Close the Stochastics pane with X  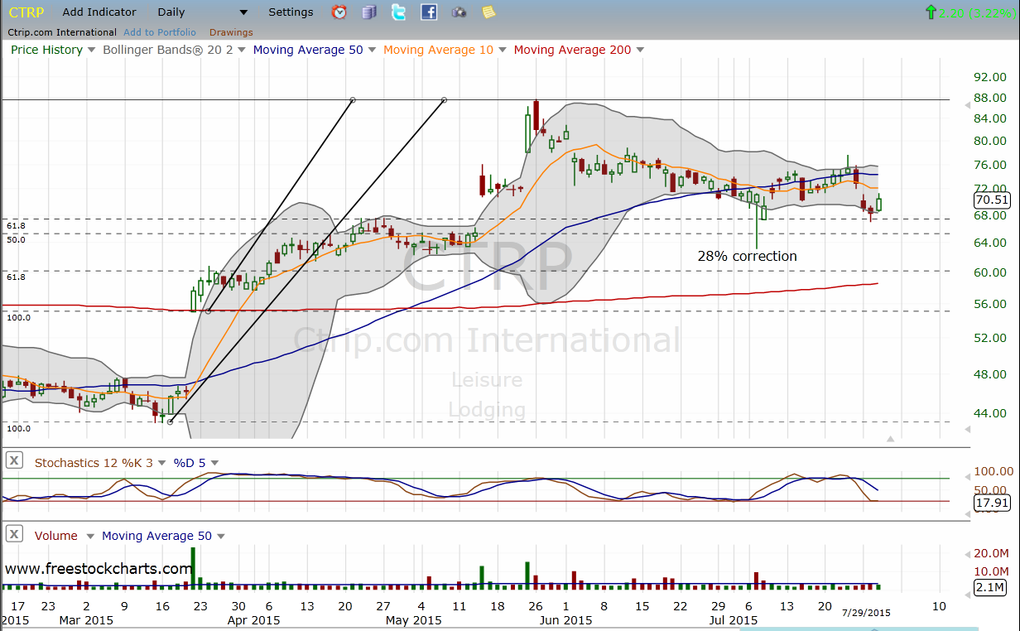coord(14,460)
